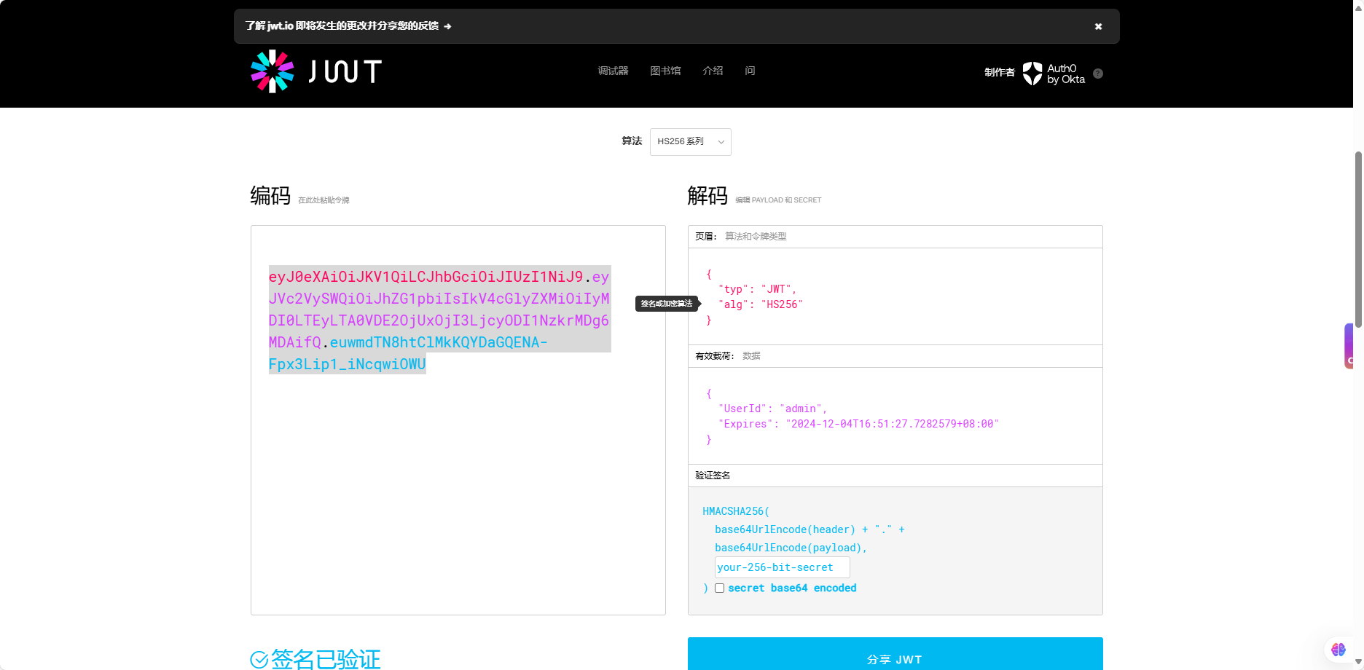Open the help question mark next to Auth0
Image resolution: width=1364 pixels, height=670 pixels.
[x=1097, y=73]
